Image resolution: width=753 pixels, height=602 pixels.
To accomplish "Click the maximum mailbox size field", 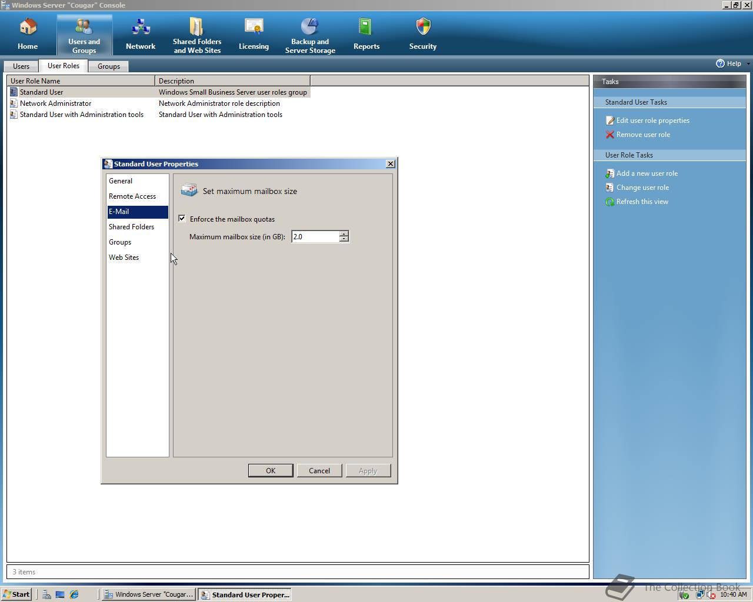I will click(315, 236).
